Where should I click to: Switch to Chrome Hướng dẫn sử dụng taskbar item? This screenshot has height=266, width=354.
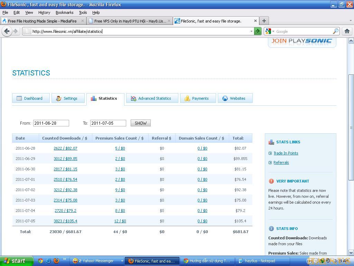[x=207, y=261]
